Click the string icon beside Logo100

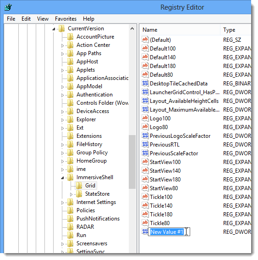145,118
